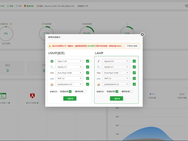
Task: Click the 10.93 MB total sent value
Action: click(x=182, y=98)
